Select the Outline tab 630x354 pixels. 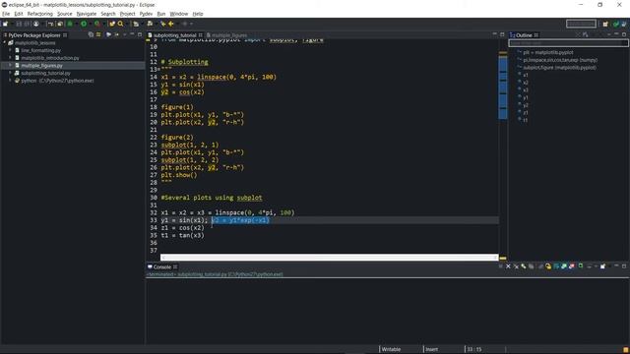(x=524, y=35)
